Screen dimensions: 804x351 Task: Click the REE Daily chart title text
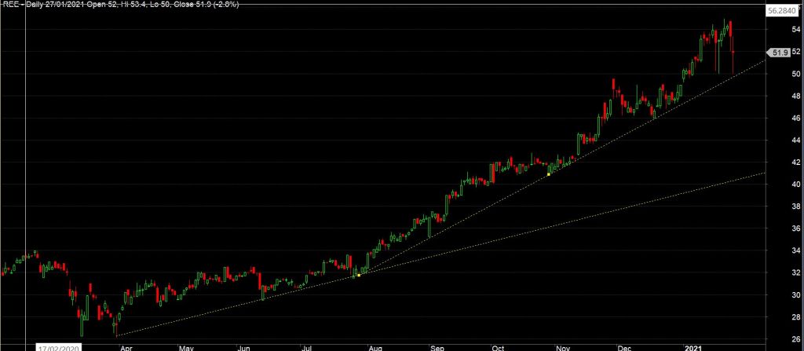point(120,4)
